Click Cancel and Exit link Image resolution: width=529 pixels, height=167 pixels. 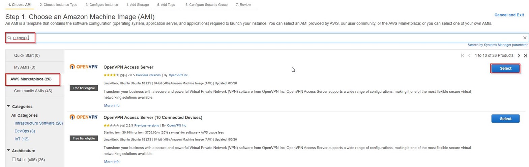click(x=509, y=15)
